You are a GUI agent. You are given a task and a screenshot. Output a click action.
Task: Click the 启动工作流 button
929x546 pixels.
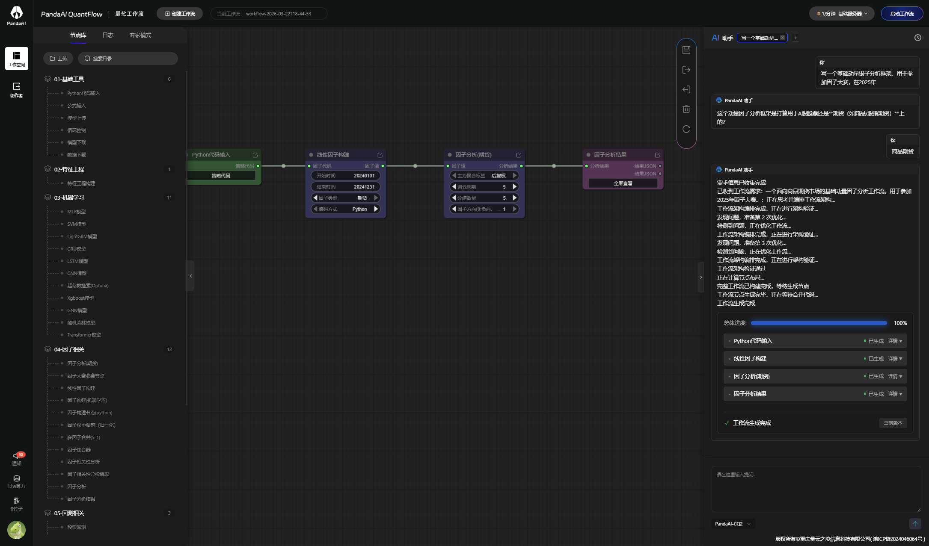(902, 14)
